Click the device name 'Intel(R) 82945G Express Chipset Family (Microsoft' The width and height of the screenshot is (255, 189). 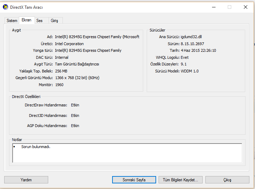point(97,37)
